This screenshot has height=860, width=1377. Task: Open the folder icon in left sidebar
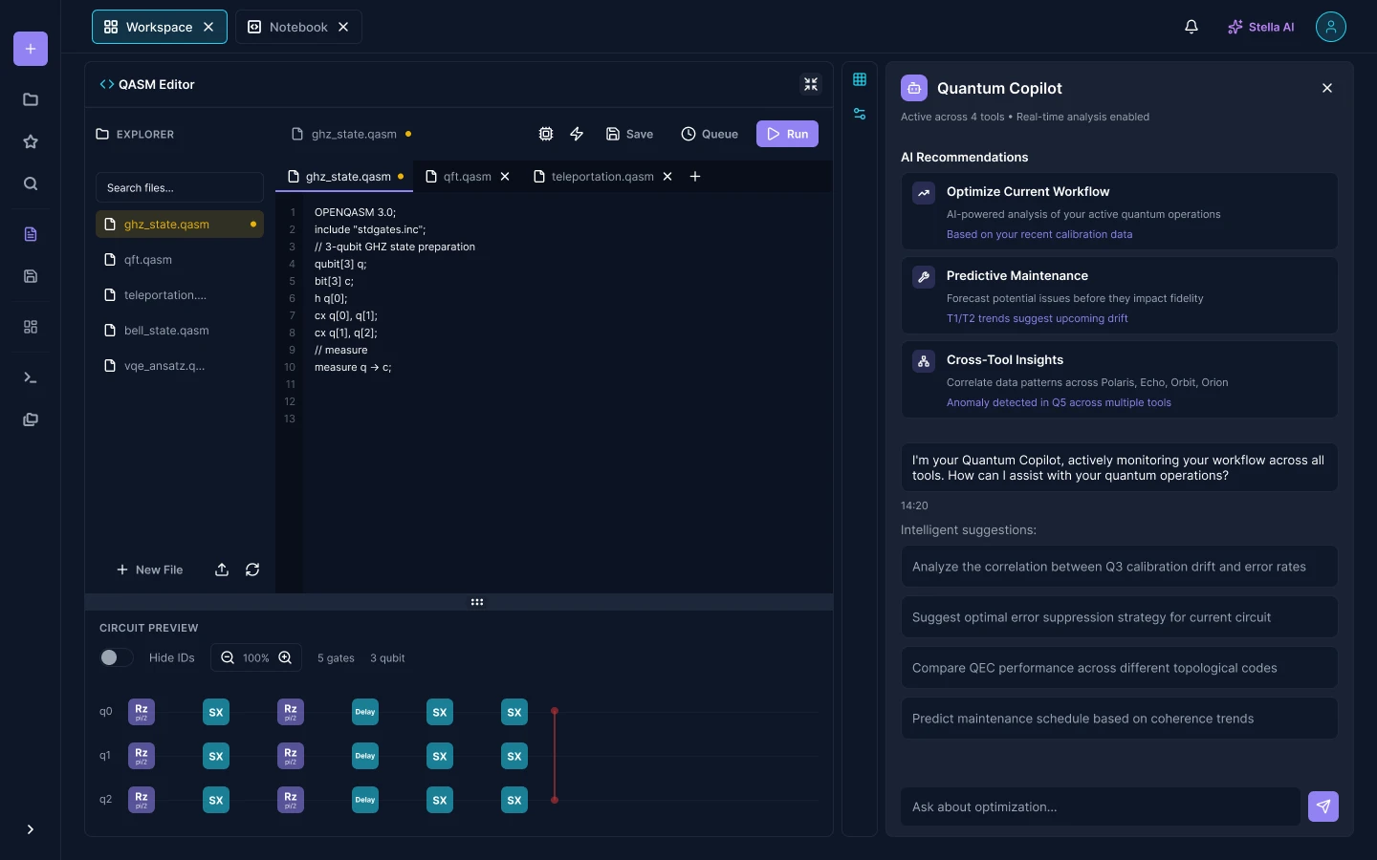(x=31, y=99)
